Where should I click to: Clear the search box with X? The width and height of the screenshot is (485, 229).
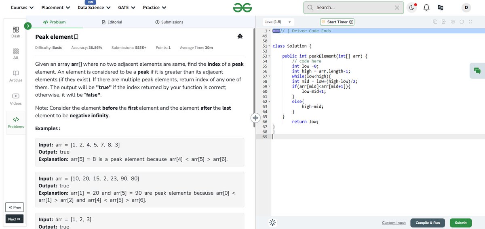(x=397, y=7)
